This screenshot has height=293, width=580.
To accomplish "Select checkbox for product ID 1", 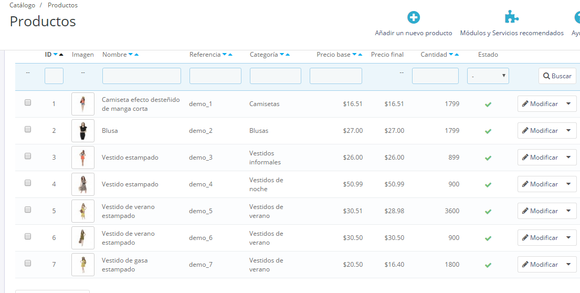I will point(28,103).
